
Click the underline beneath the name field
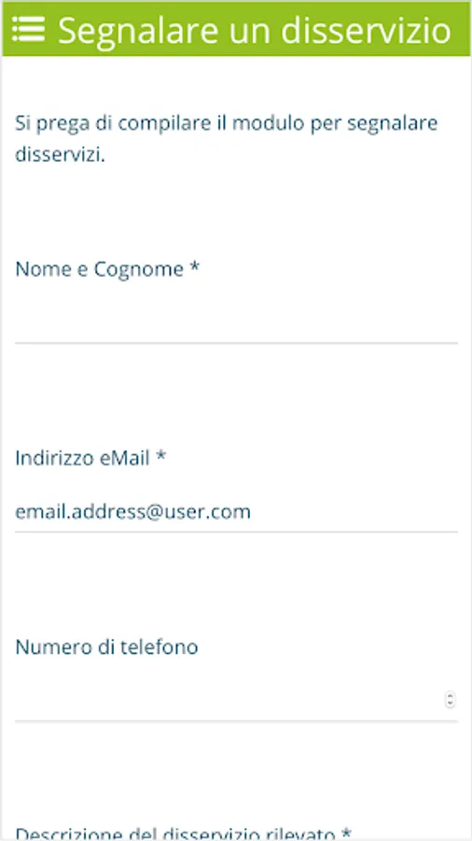coord(236,343)
